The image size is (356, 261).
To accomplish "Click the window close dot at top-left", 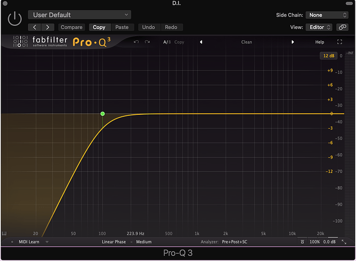I will click(5, 3).
